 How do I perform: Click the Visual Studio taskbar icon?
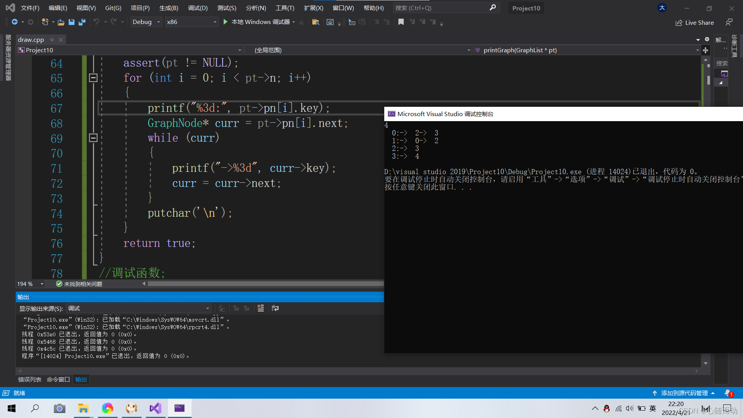(155, 408)
